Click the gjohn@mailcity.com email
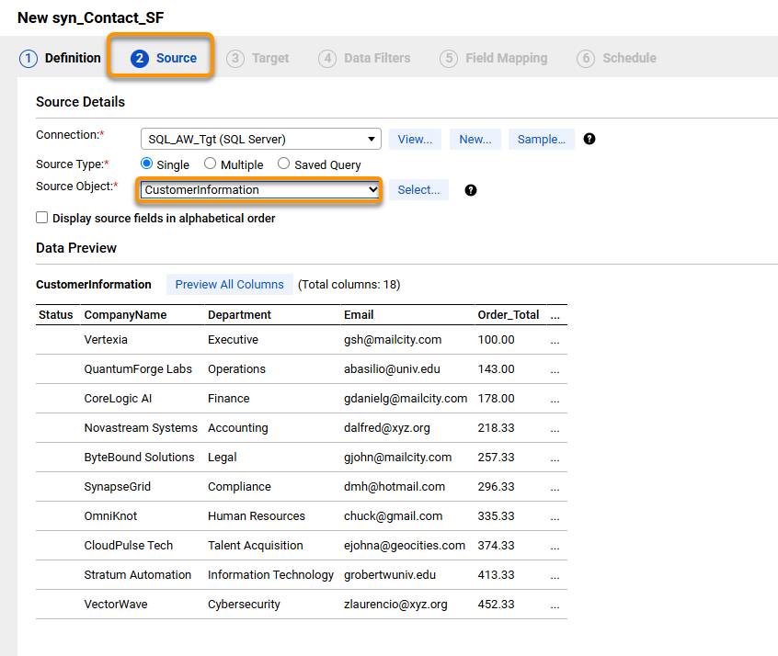 coord(397,458)
